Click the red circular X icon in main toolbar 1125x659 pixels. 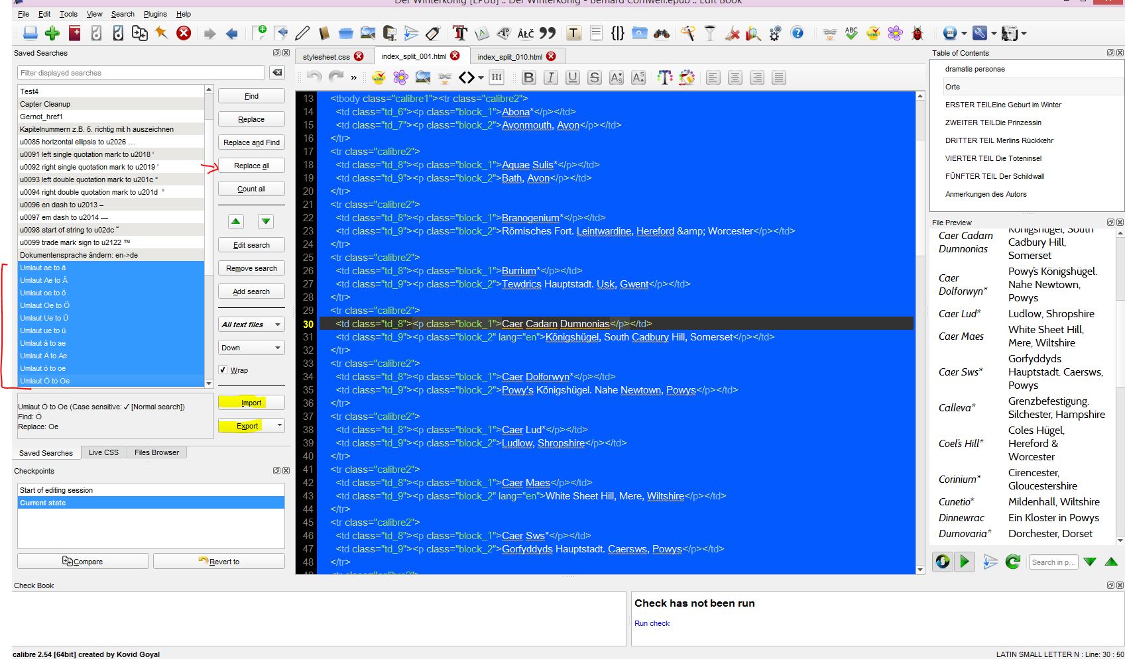pos(184,33)
